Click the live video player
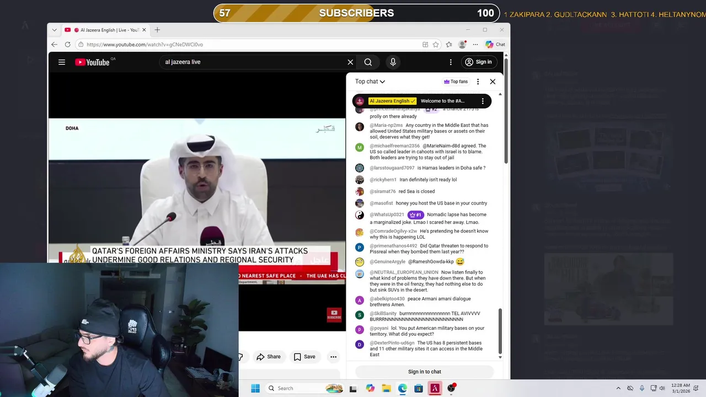 [197, 202]
